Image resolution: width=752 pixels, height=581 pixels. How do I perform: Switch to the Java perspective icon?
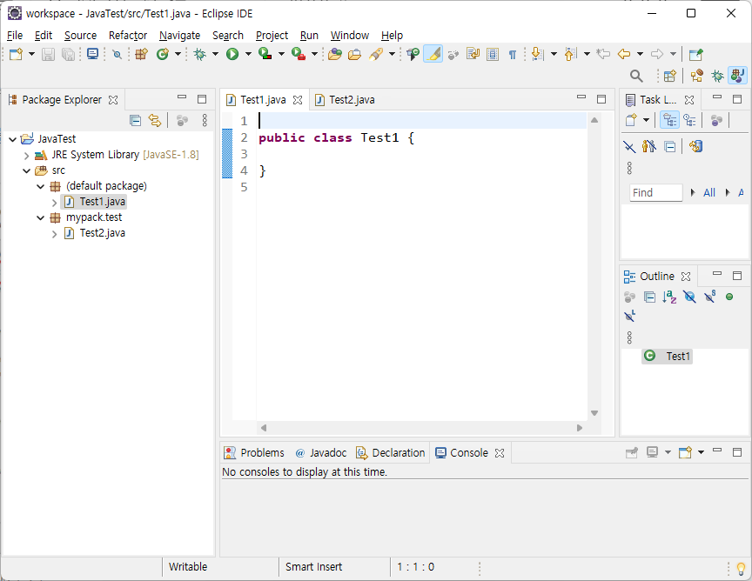[x=737, y=76]
